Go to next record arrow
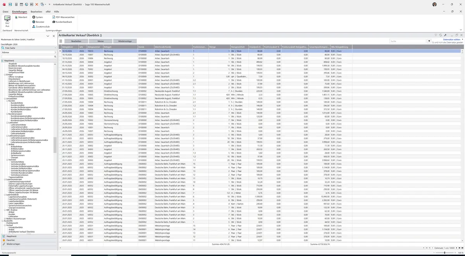 (457, 248)
